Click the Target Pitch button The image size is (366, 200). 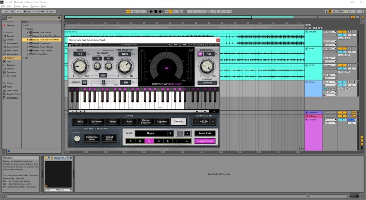[x=109, y=138]
